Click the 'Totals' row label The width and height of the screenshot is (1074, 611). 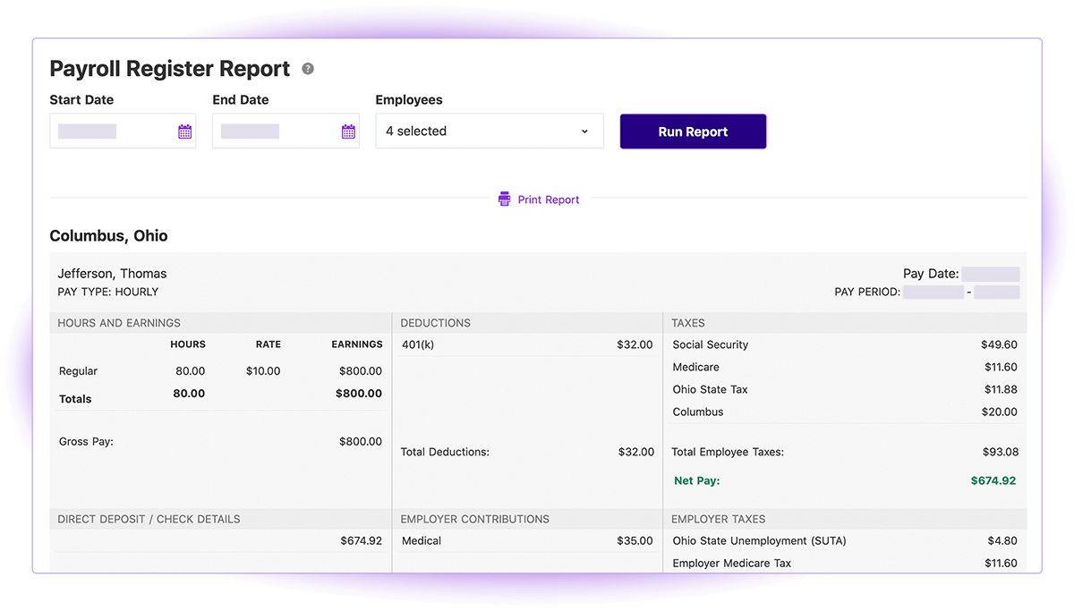tap(75, 399)
